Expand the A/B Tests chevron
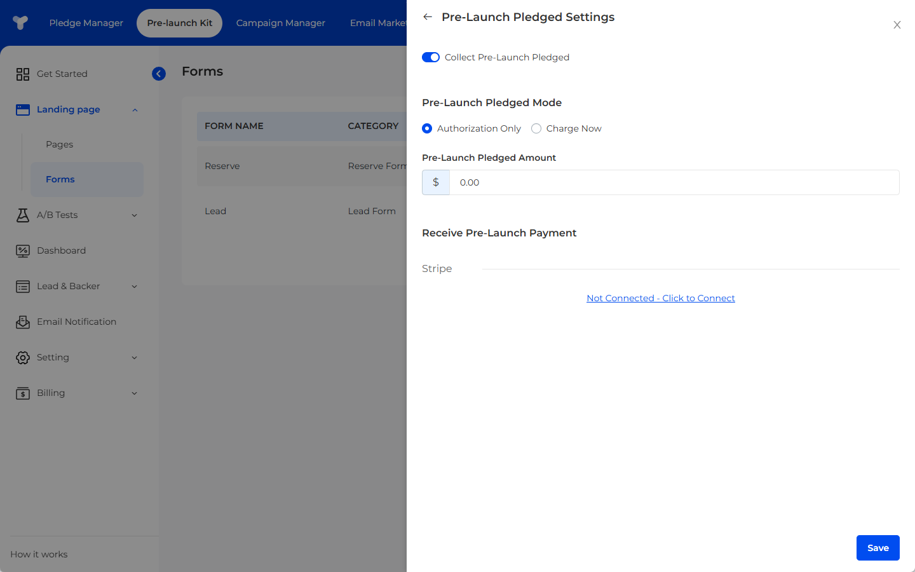The height and width of the screenshot is (572, 915). [x=134, y=215]
